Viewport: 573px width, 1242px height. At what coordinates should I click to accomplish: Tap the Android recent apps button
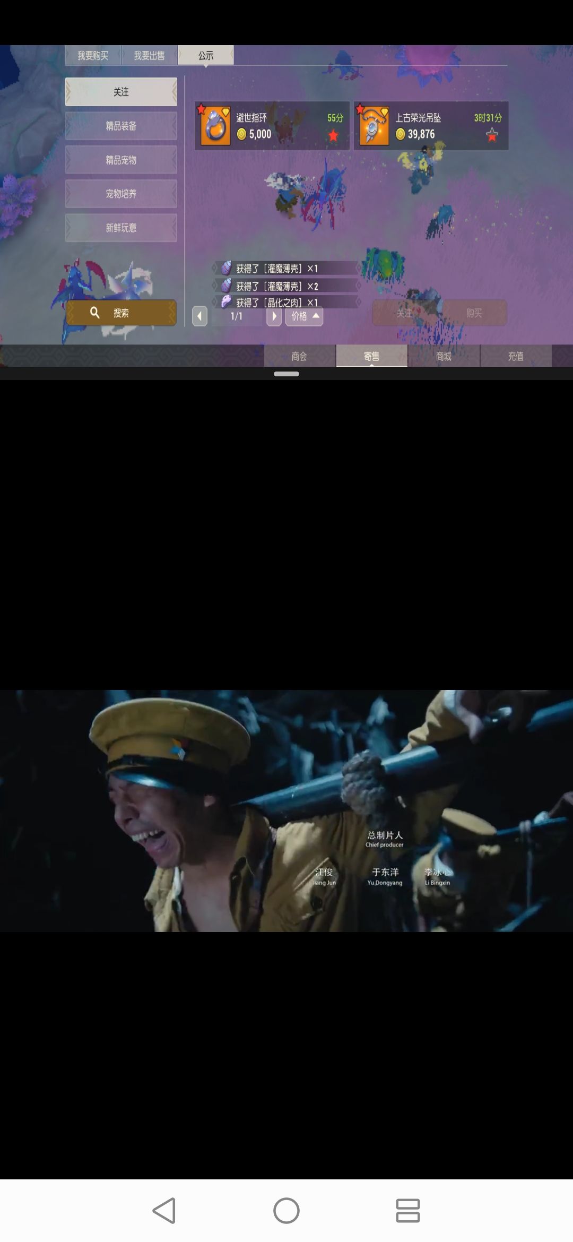(408, 1211)
